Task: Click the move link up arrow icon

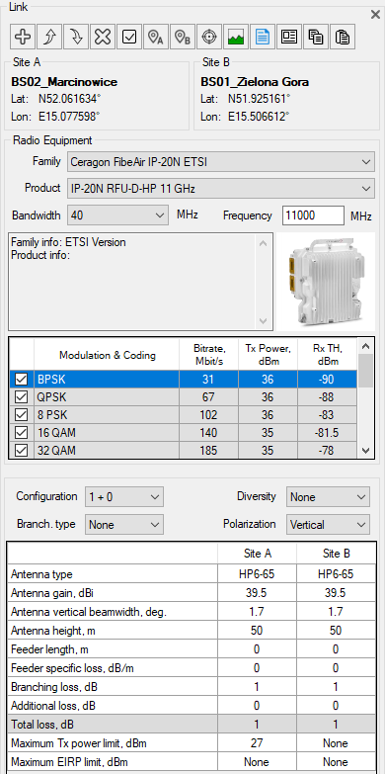Action: [48, 37]
